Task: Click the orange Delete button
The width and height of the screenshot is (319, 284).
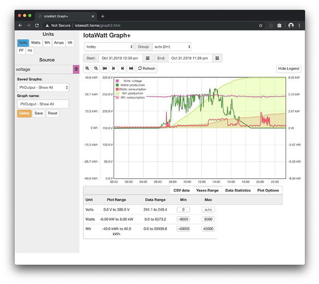Action: (x=24, y=113)
